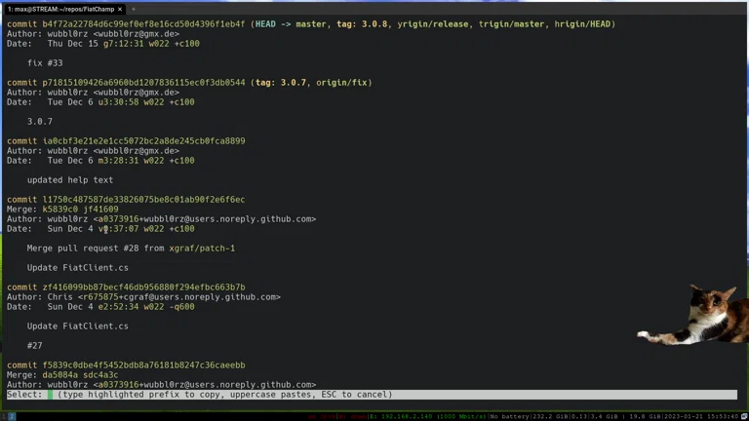Click 'trigin/master' reference in first commit
749x421 pixels.
511,24
